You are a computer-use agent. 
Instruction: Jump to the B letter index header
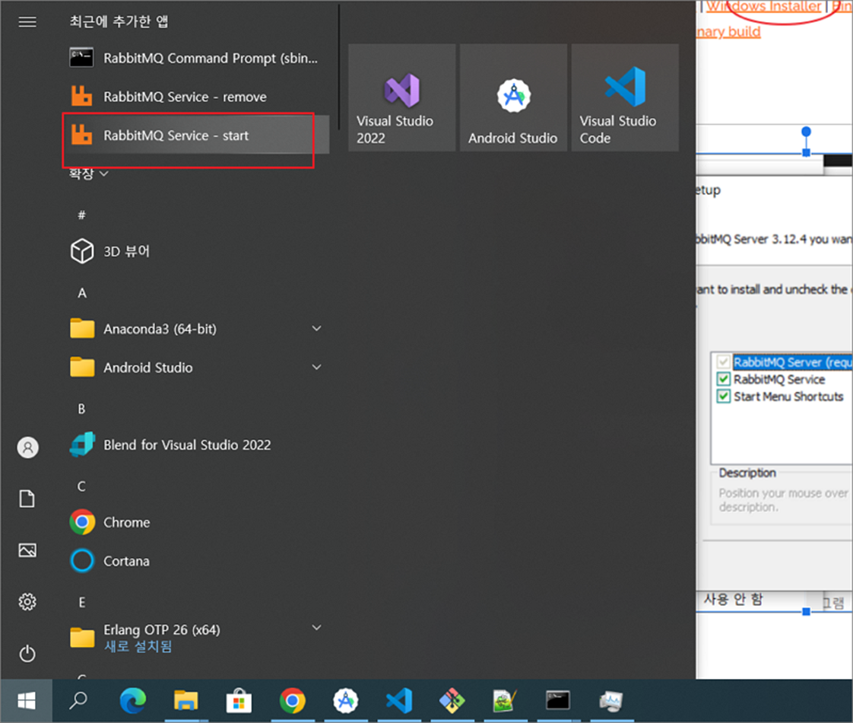click(81, 409)
